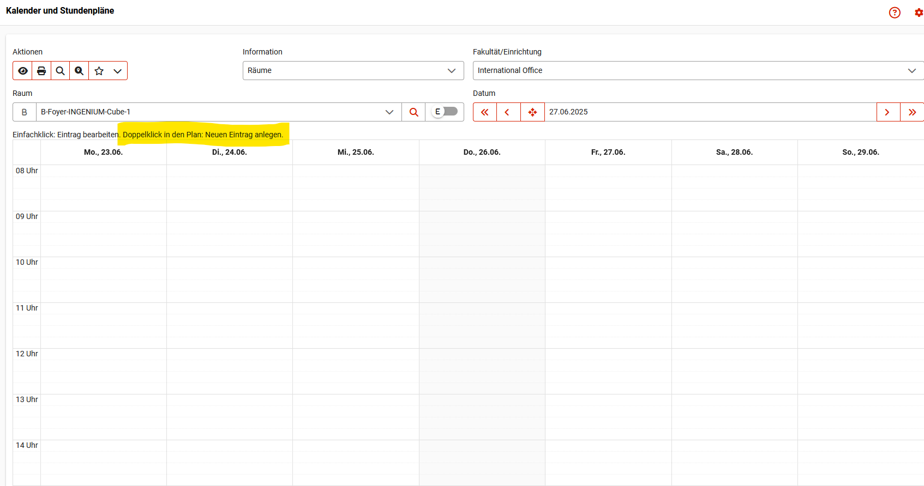Screen dimensions: 924x486
Task: Print the plan with the printer icon
Action: [x=41, y=71]
